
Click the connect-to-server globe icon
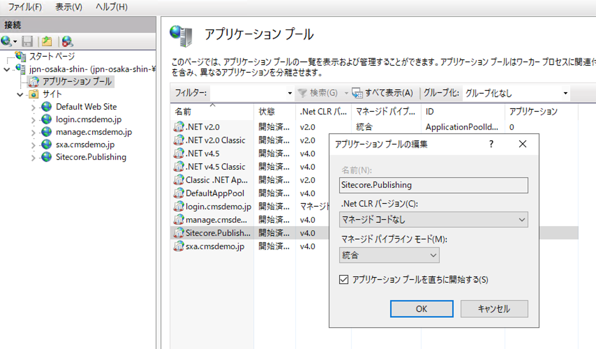click(6, 41)
